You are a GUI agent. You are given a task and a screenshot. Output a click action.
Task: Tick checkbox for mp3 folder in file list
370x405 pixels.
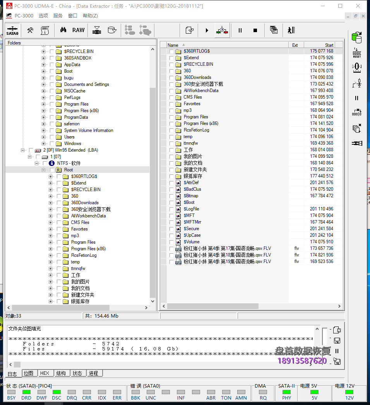tap(171, 111)
